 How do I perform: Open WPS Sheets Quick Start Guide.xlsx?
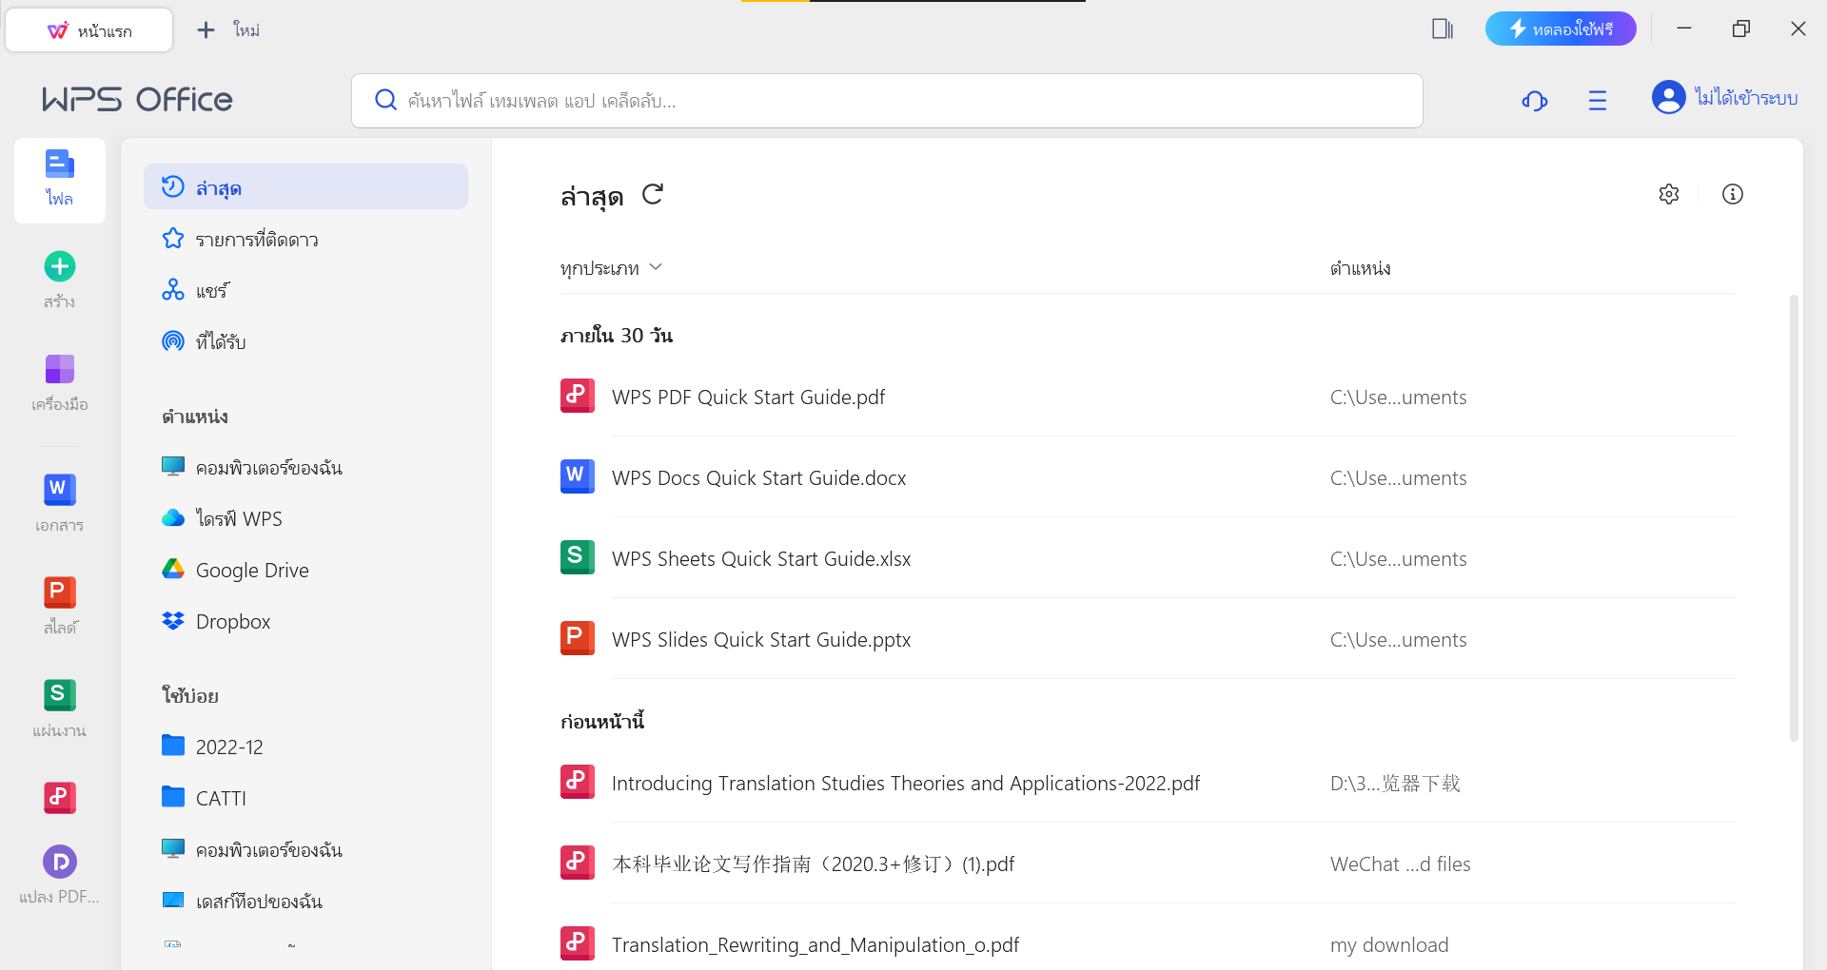760,559
